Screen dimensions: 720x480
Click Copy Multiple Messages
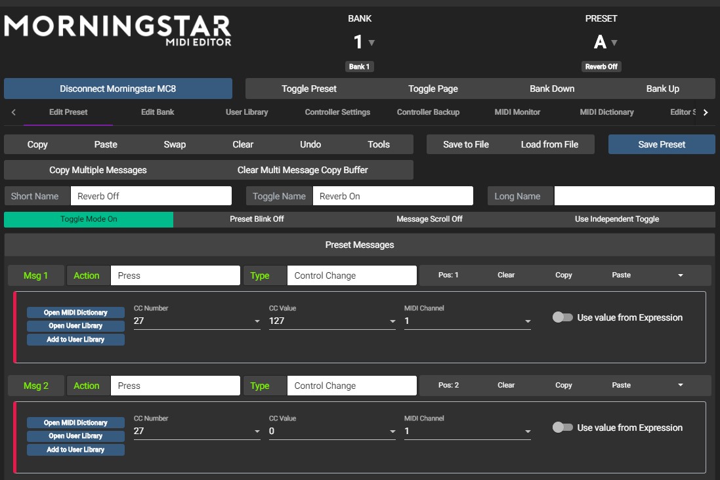coord(98,170)
